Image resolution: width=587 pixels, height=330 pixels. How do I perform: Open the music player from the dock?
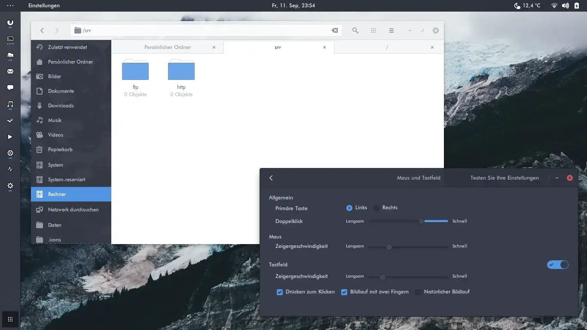coord(10,104)
